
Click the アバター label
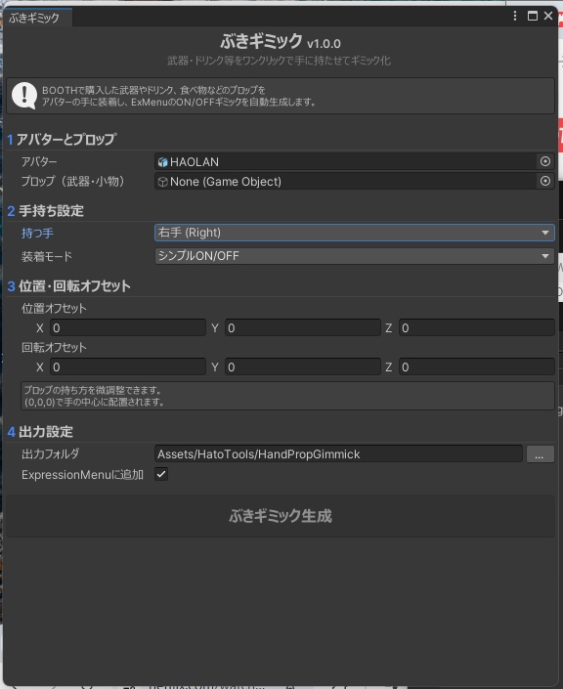(39, 162)
